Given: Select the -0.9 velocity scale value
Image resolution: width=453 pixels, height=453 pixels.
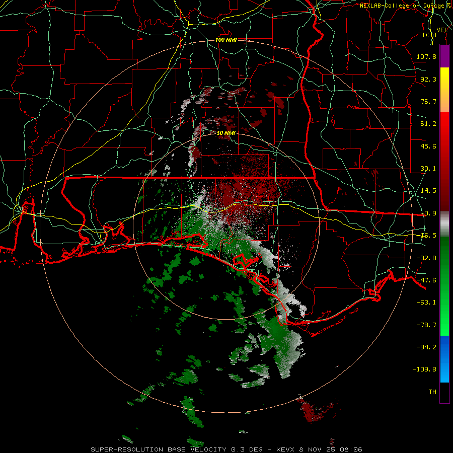Looking at the screenshot, I should click(428, 213).
